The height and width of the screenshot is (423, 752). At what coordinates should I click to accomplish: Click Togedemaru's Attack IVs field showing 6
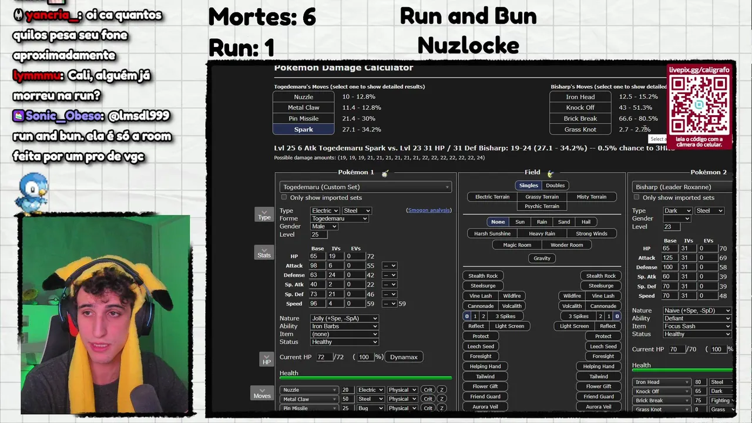[334, 266]
